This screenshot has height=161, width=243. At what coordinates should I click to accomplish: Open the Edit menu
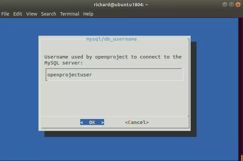[x=18, y=14]
